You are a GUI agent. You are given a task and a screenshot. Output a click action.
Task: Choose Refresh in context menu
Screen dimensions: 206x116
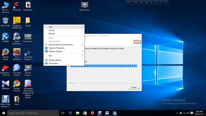64,34
